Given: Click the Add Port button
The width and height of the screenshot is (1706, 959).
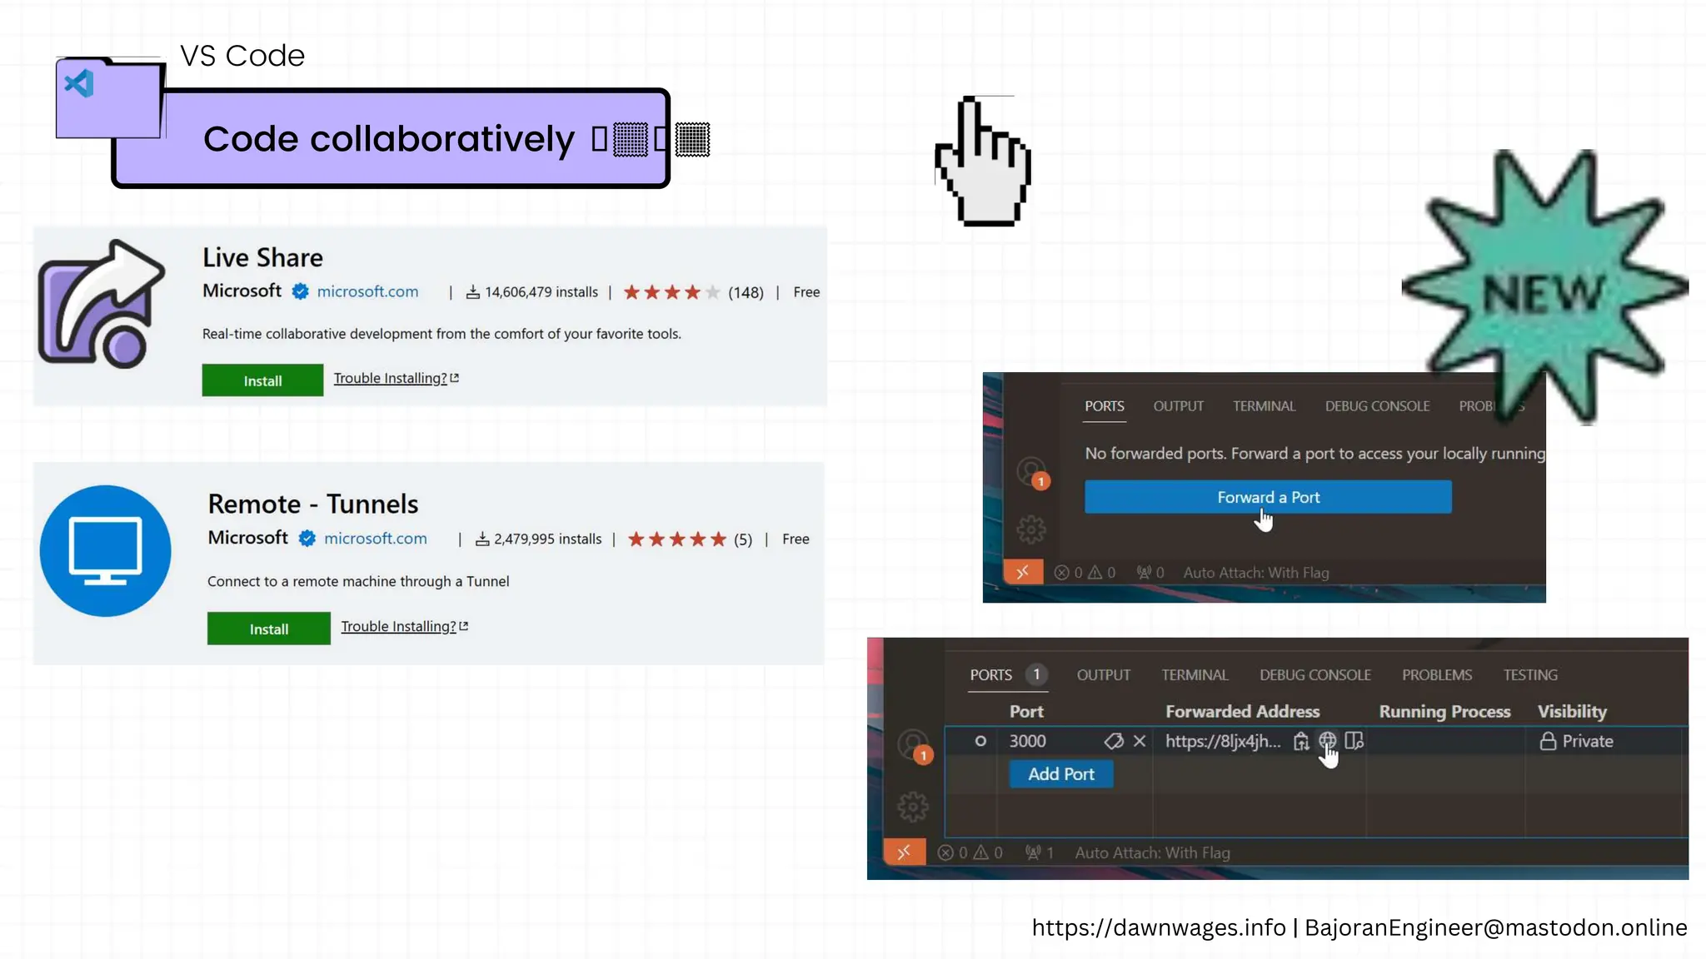Looking at the screenshot, I should pyautogui.click(x=1061, y=774).
